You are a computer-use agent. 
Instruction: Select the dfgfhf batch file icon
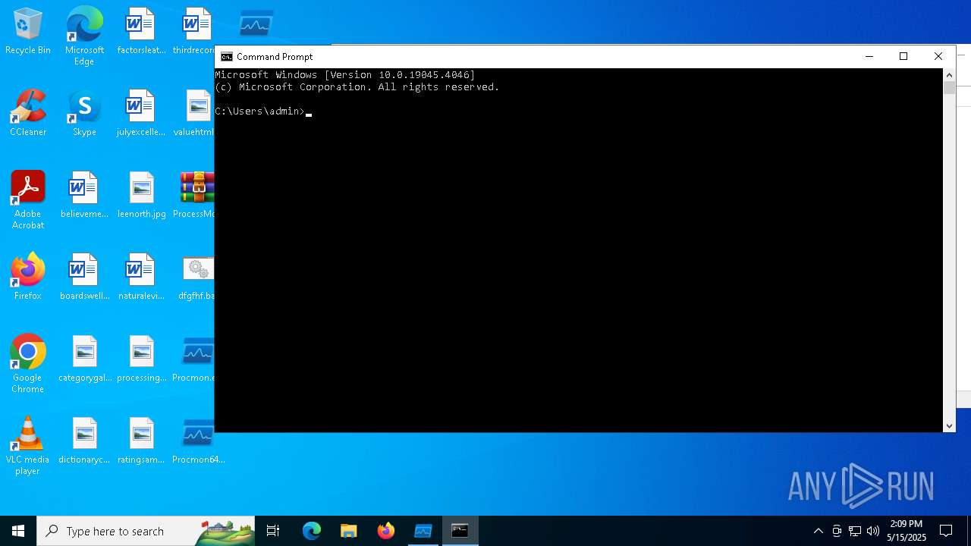point(196,278)
